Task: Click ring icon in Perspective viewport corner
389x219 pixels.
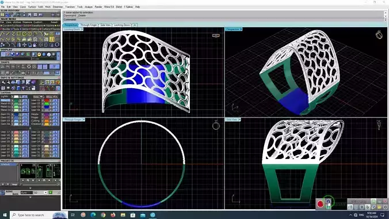Action: click(x=379, y=35)
